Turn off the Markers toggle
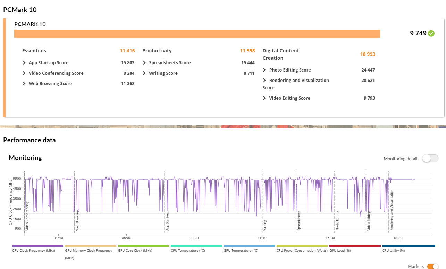This screenshot has width=446, height=269. coord(433,266)
